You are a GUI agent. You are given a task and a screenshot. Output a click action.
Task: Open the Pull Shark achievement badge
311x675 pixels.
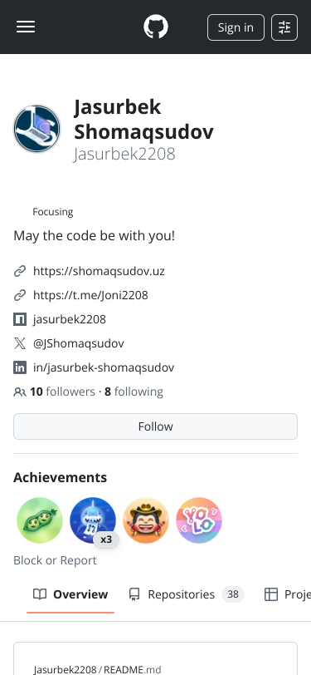(93, 520)
